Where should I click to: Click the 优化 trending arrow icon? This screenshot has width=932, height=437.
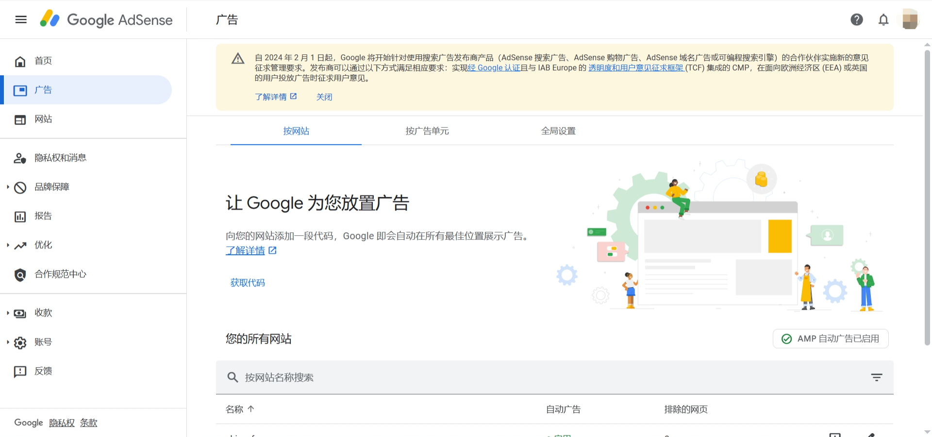pos(20,245)
